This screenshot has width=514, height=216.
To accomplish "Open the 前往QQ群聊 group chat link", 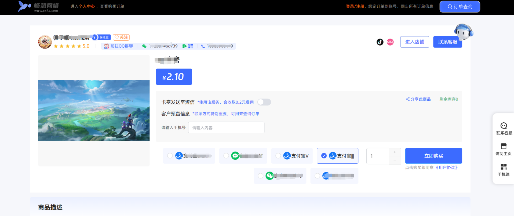I will (118, 46).
